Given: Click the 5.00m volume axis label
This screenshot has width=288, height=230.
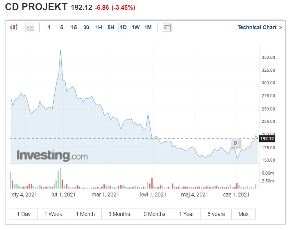Looking at the screenshot, I should click(268, 173).
